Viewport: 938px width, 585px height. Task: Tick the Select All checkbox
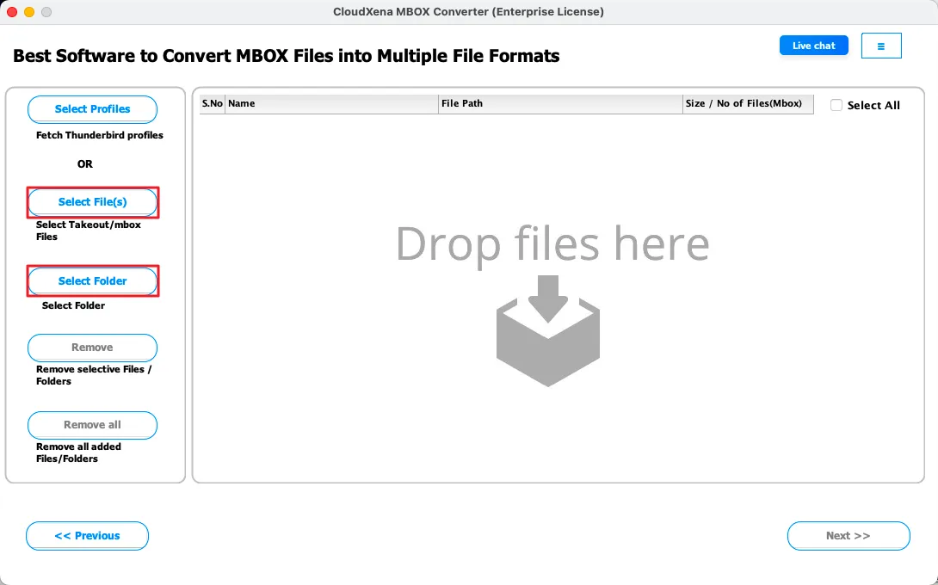pyautogui.click(x=836, y=105)
